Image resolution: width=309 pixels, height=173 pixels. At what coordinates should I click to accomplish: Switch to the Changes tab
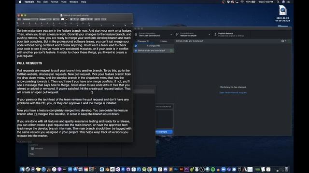(x=143, y=41)
